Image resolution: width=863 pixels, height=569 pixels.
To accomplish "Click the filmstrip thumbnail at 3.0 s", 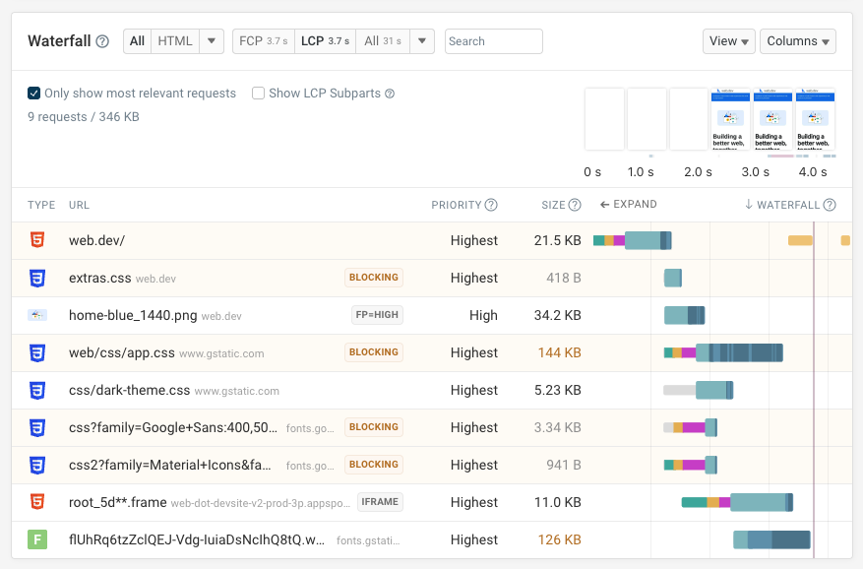I will pyautogui.click(x=772, y=120).
